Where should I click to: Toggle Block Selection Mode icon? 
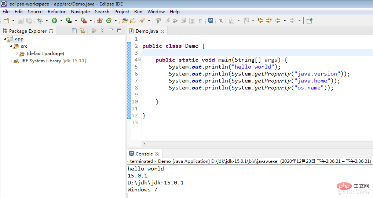(x=192, y=21)
